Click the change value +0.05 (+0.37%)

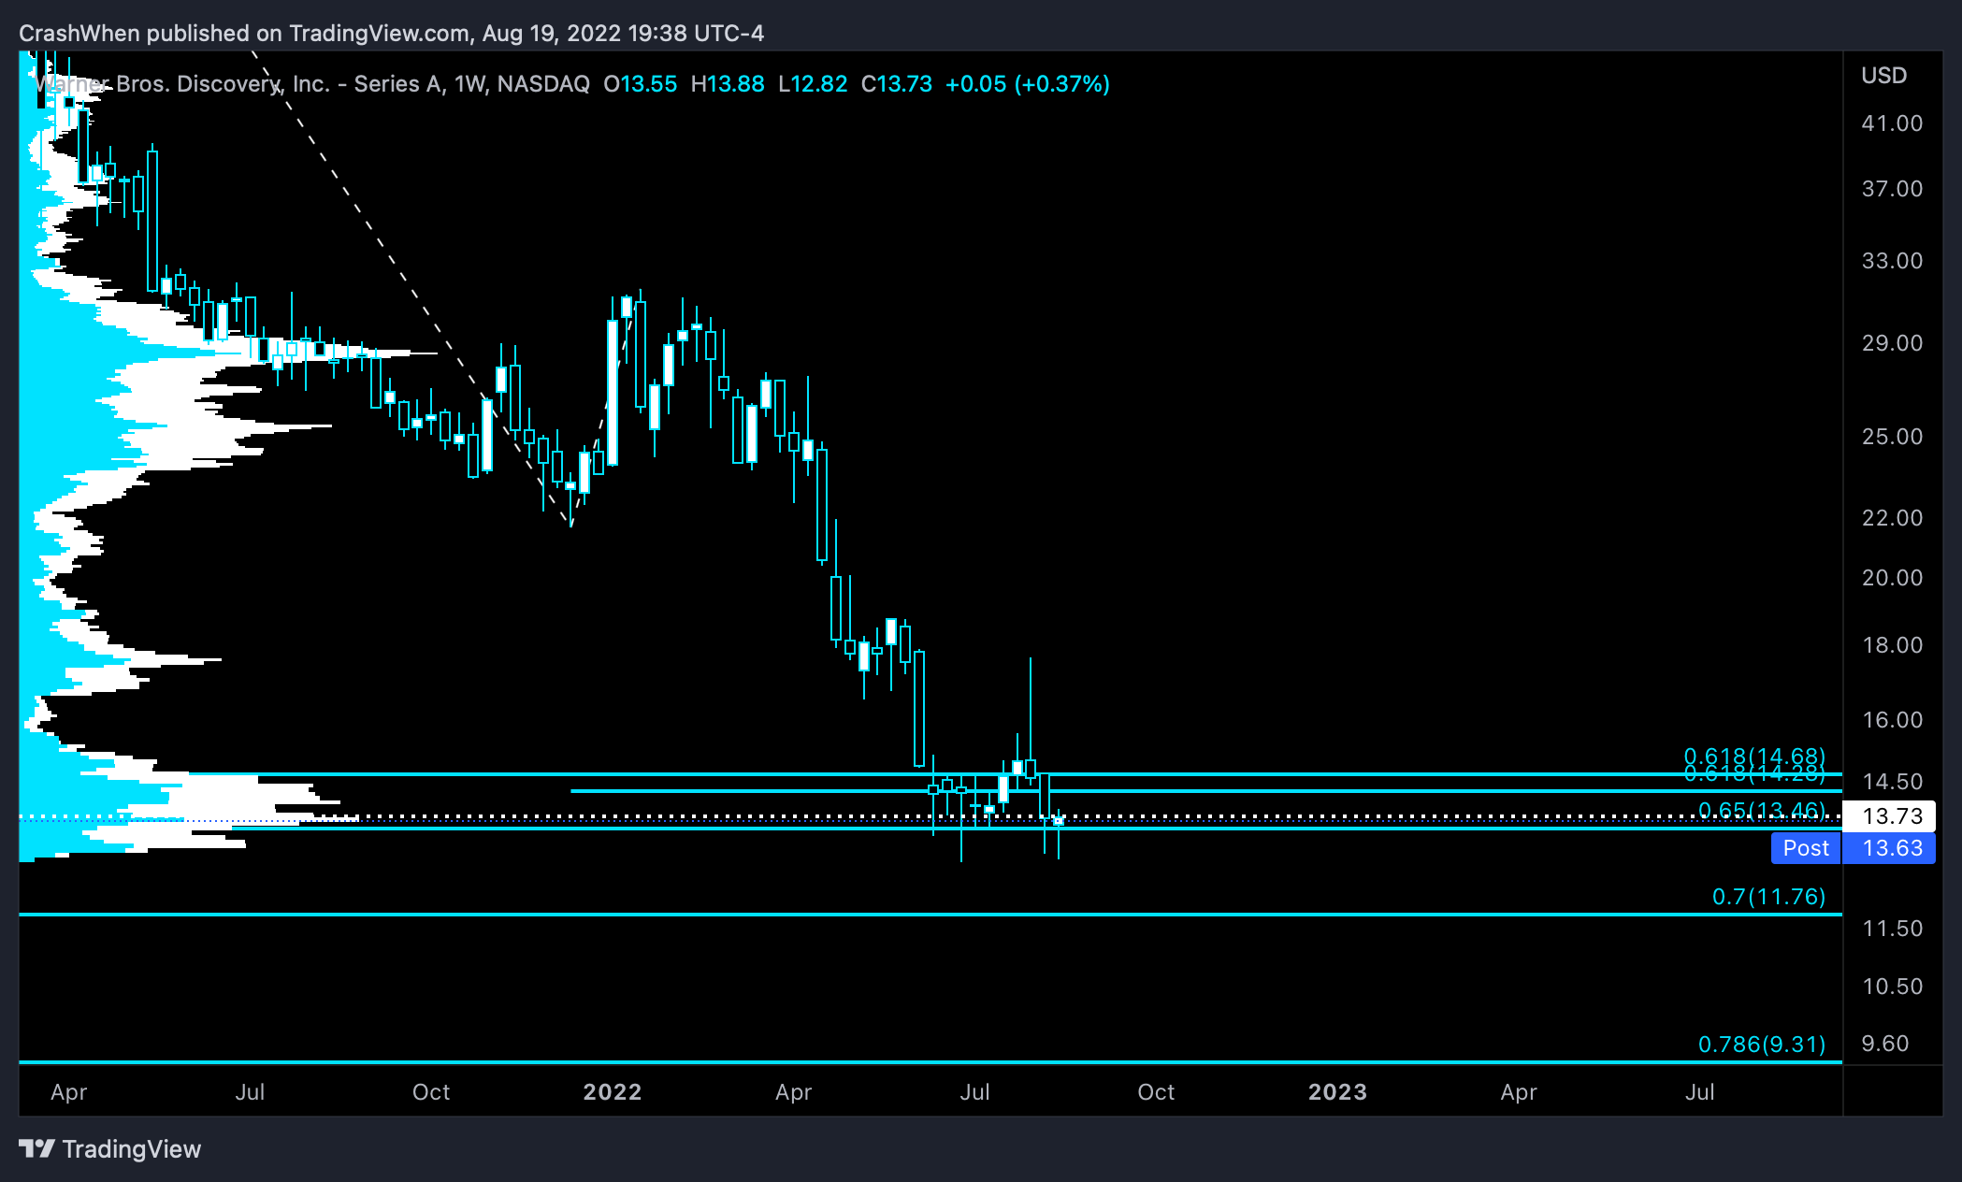[1028, 84]
